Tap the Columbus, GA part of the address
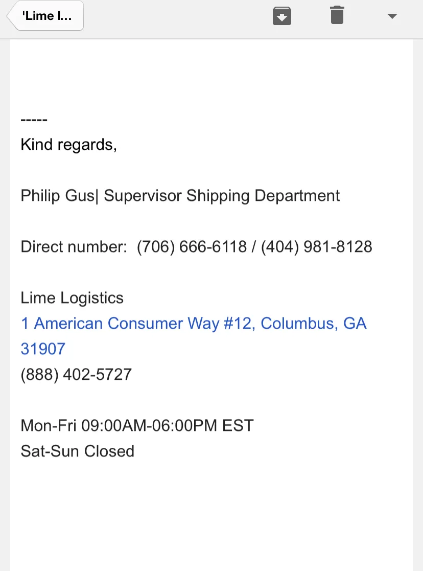The image size is (423, 571). coord(314,324)
